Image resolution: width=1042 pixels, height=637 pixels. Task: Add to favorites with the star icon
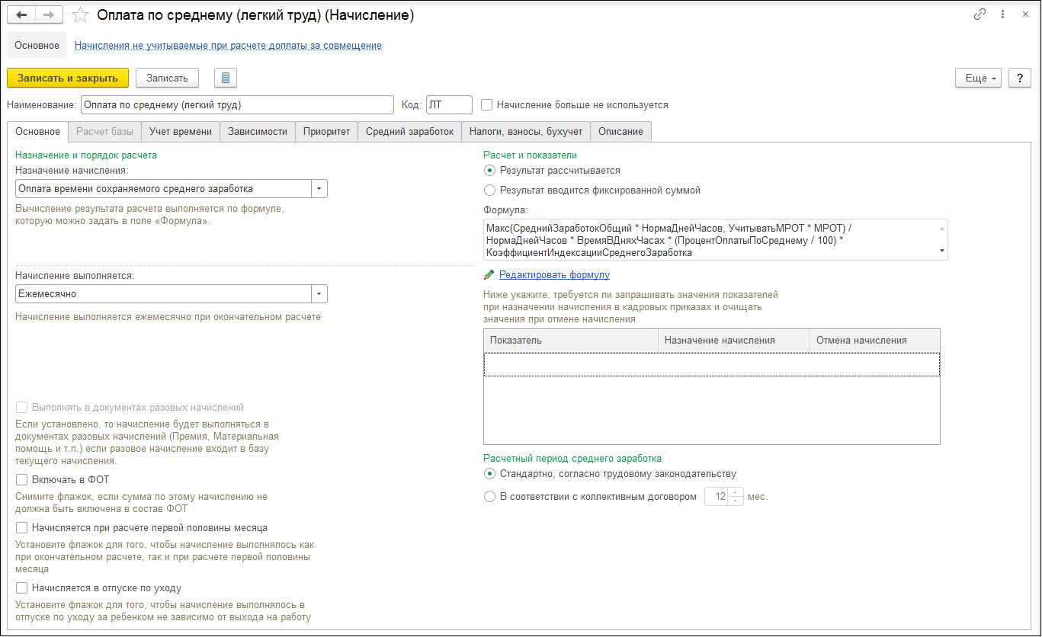(80, 14)
